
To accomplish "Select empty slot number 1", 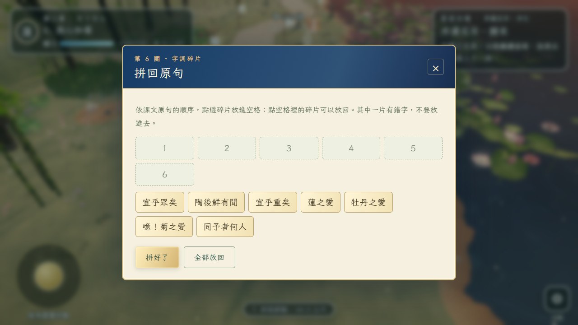I will 165,148.
